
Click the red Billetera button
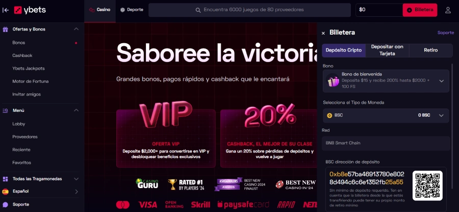(420, 10)
